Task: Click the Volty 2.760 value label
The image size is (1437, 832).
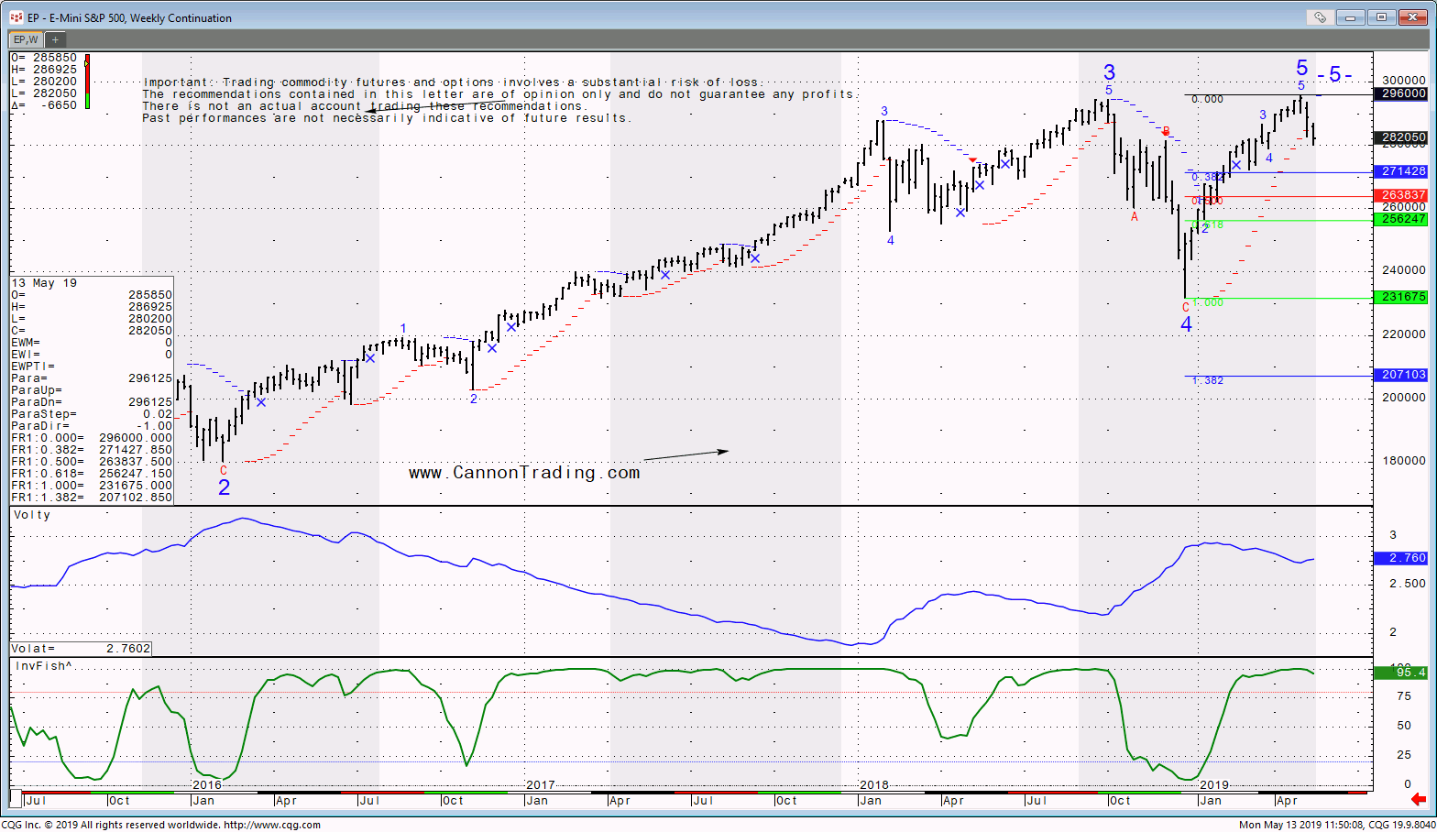Action: [1403, 558]
